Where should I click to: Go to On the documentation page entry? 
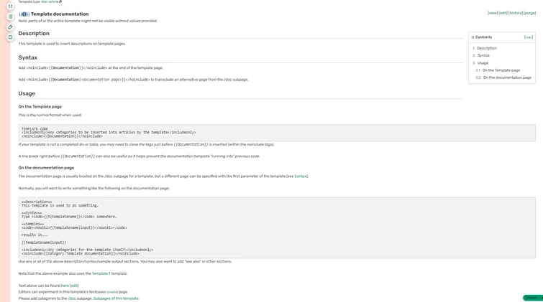507,77
